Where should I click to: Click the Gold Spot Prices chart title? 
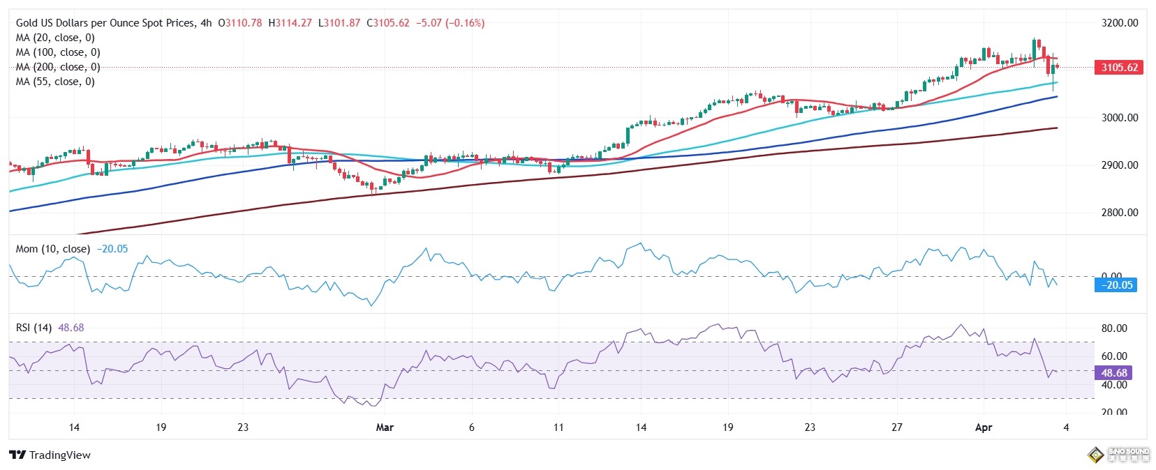click(114, 23)
